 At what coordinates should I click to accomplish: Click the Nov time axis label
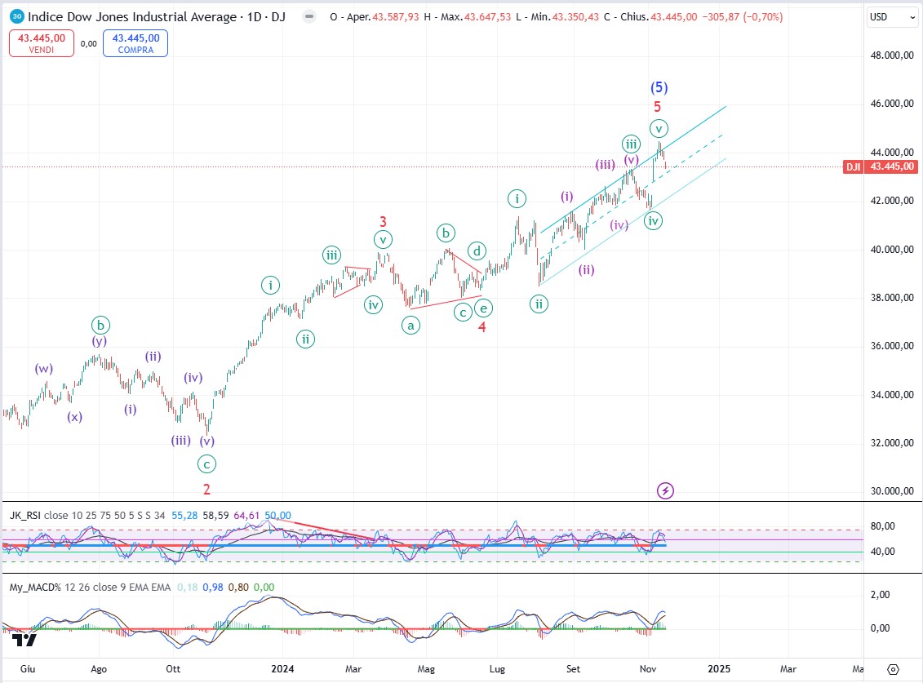click(x=648, y=669)
